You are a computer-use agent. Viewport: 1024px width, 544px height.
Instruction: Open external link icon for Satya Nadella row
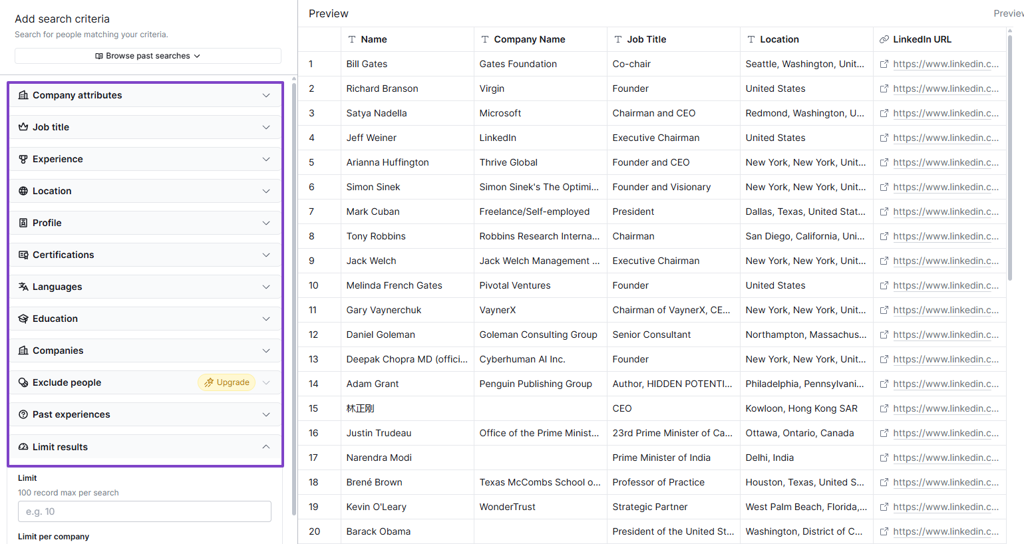click(x=884, y=113)
